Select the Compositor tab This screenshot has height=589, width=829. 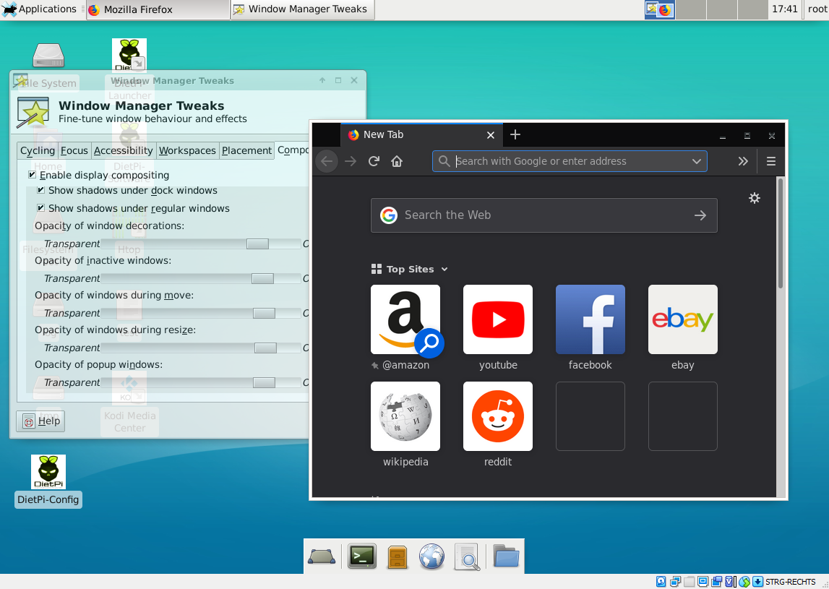(x=293, y=150)
